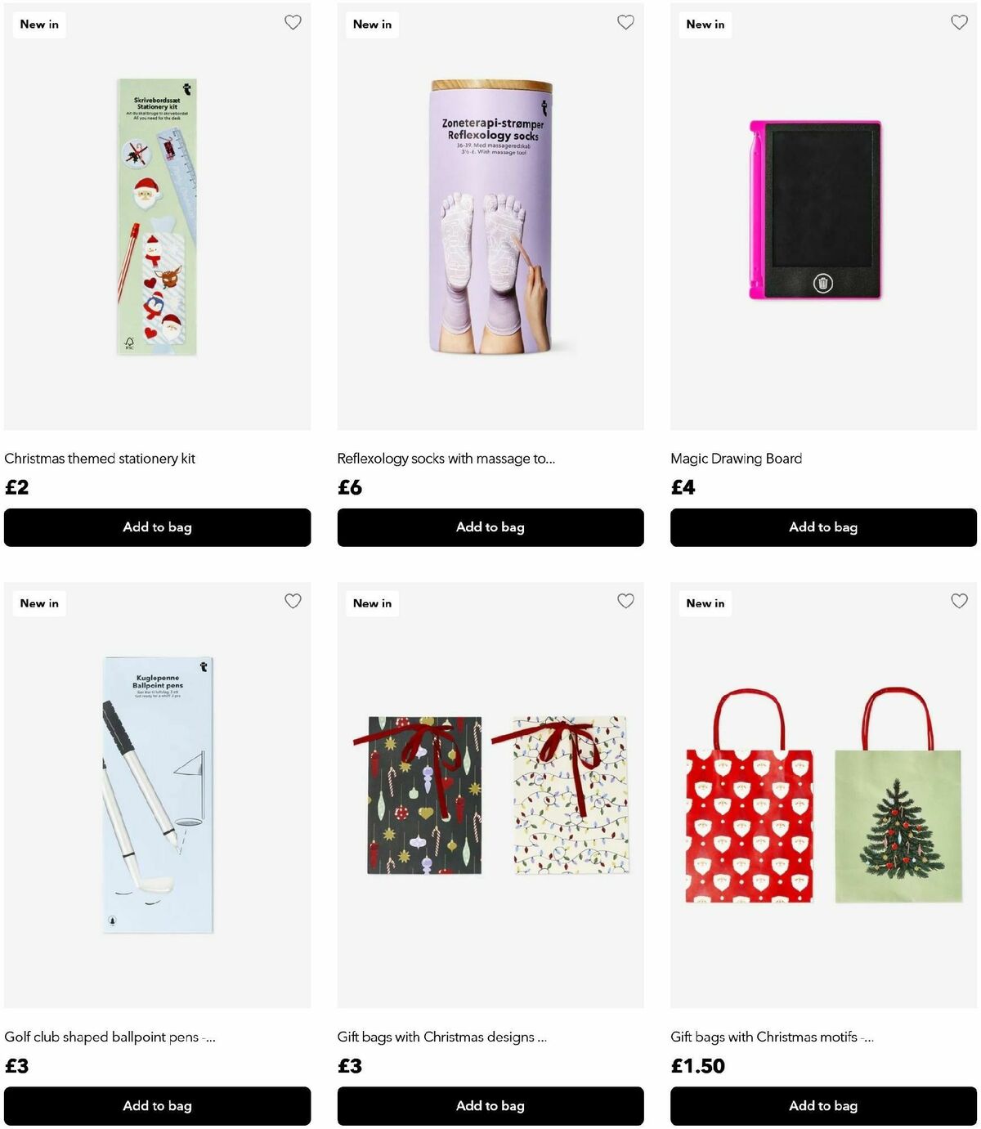
Task: Add Magic Drawing Board to bag
Action: point(823,527)
